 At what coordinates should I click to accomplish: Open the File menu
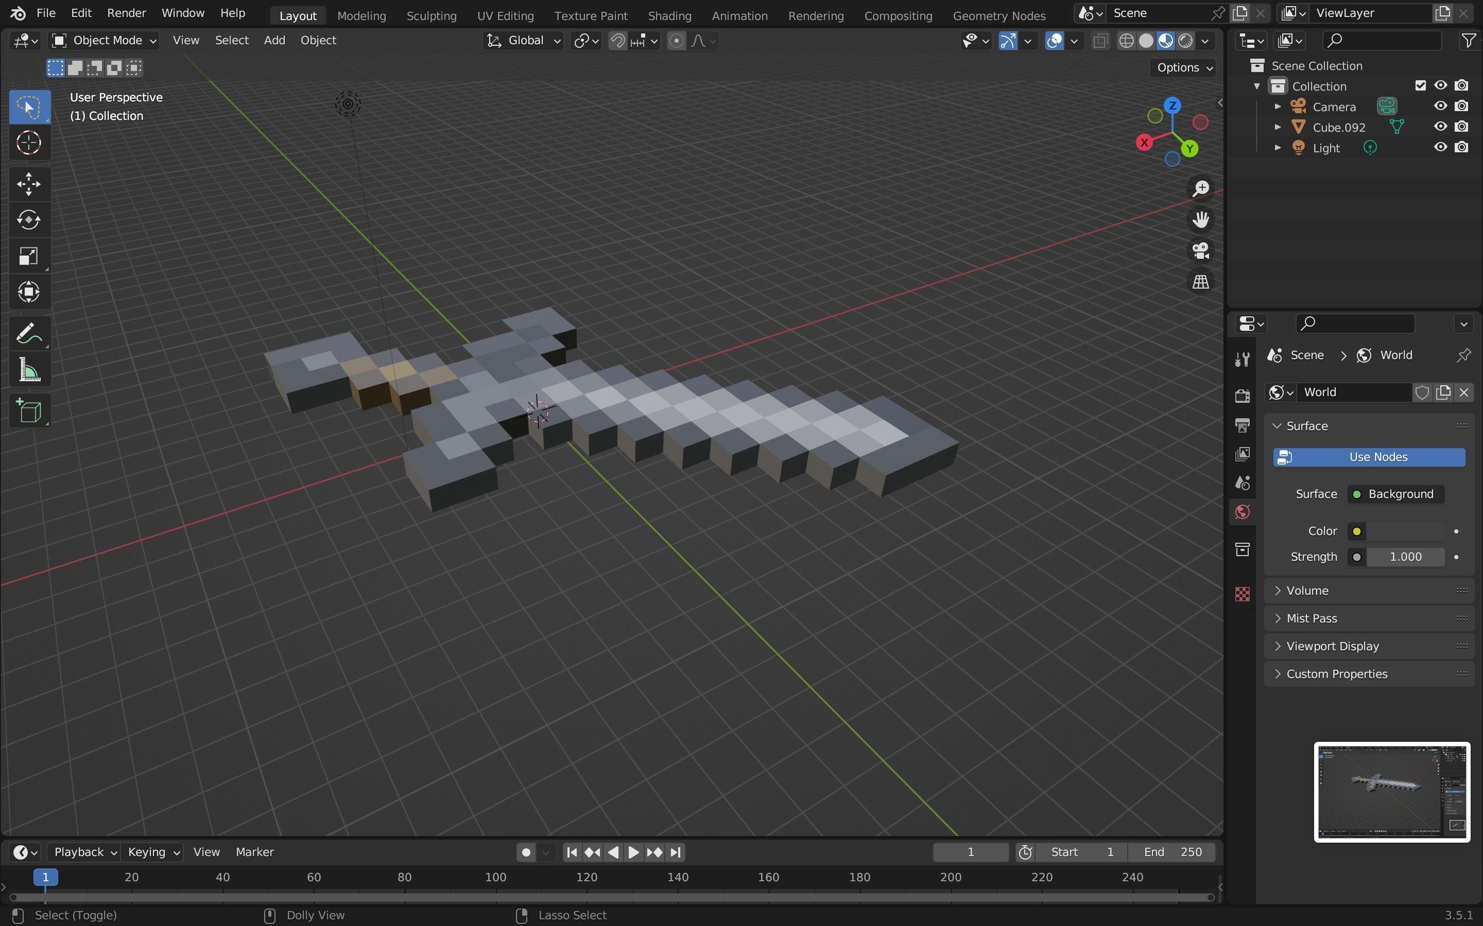point(46,13)
